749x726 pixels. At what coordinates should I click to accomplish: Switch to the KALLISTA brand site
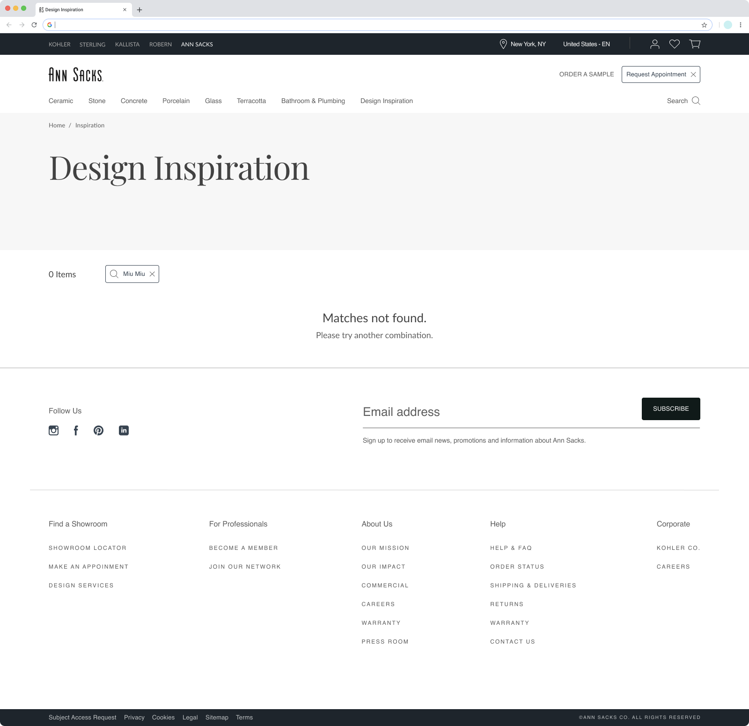(127, 44)
